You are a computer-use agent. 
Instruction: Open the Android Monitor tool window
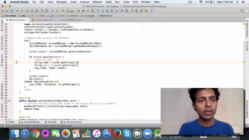[30, 122]
